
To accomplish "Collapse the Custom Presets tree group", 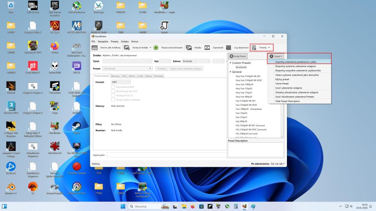I will (230, 63).
